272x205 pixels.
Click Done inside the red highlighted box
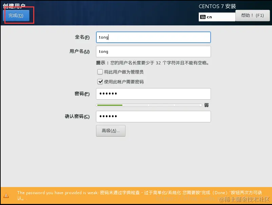pos(16,15)
